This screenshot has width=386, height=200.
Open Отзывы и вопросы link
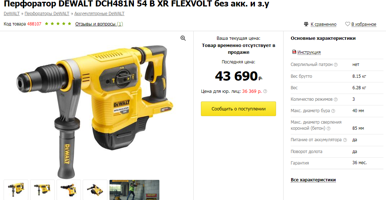[x=99, y=24]
